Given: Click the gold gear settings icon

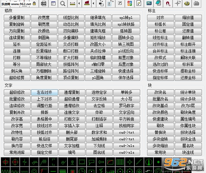Looking at the screenshot, I should coord(187,3).
